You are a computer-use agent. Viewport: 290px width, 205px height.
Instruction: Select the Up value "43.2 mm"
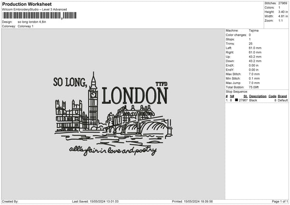click(255, 57)
